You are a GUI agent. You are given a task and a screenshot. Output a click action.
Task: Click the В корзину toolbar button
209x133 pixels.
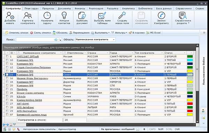[x=137, y=33]
